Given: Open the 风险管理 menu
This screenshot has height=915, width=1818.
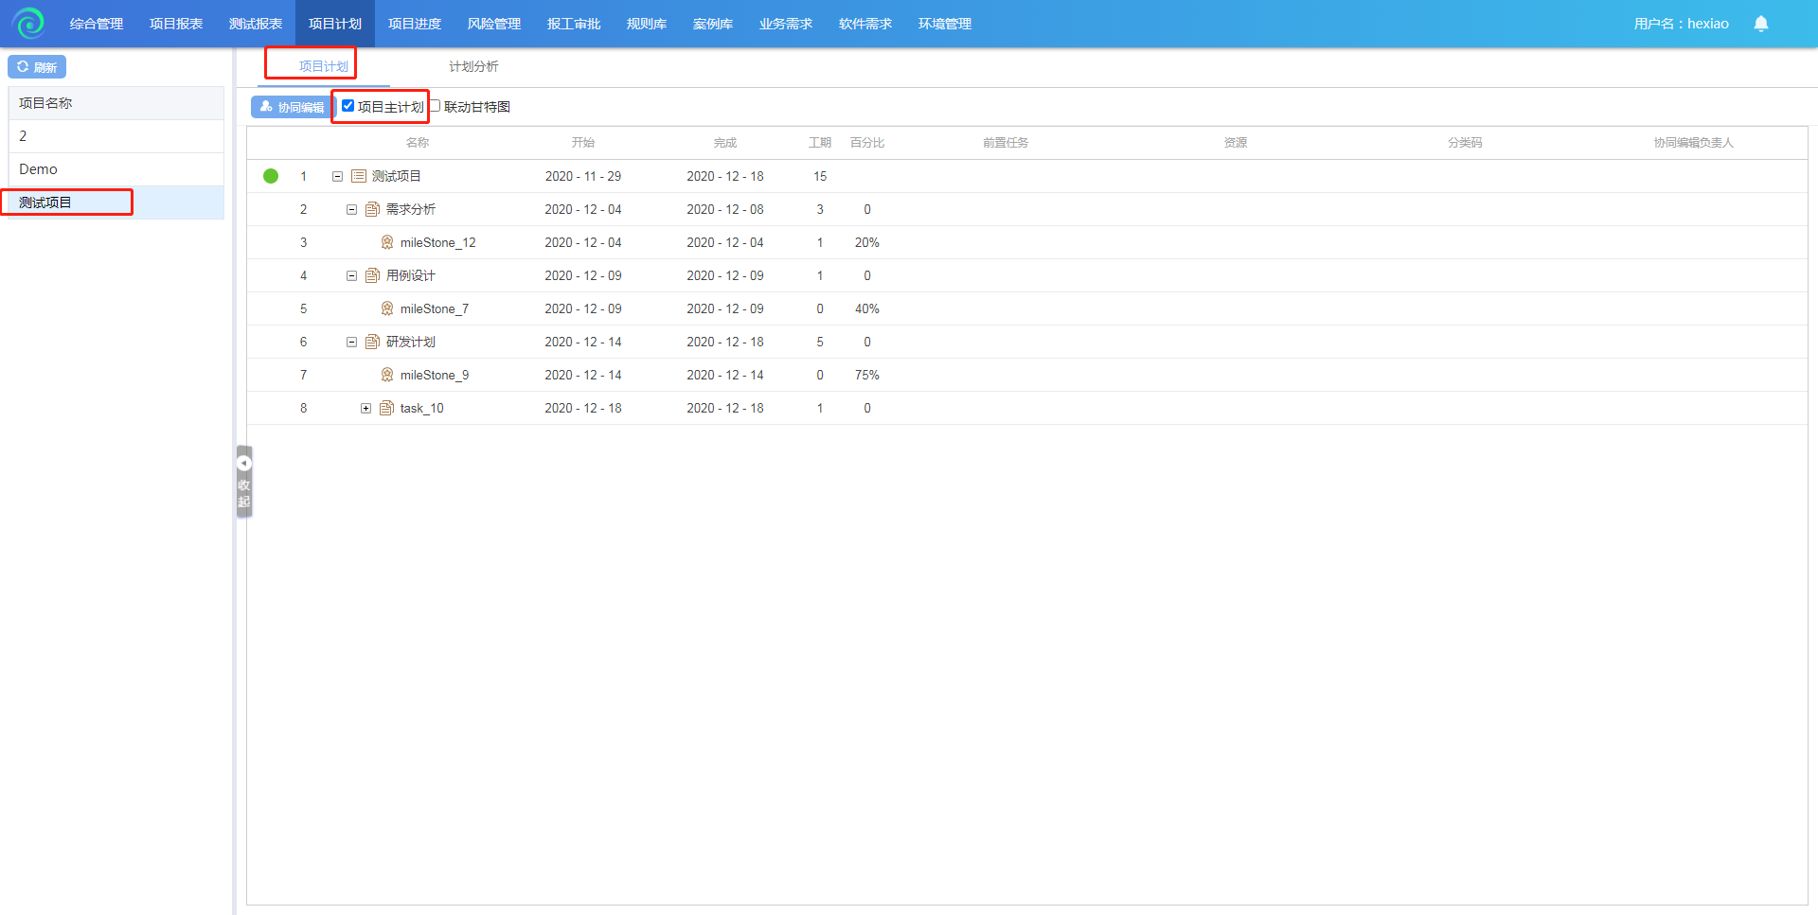Looking at the screenshot, I should [x=493, y=24].
